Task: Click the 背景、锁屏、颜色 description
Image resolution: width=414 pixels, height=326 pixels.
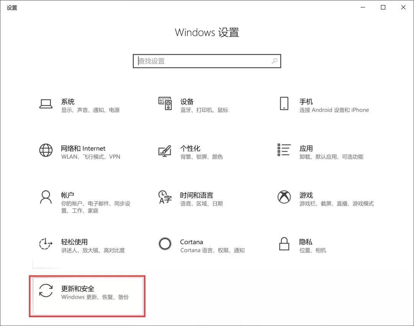Action: click(202, 157)
